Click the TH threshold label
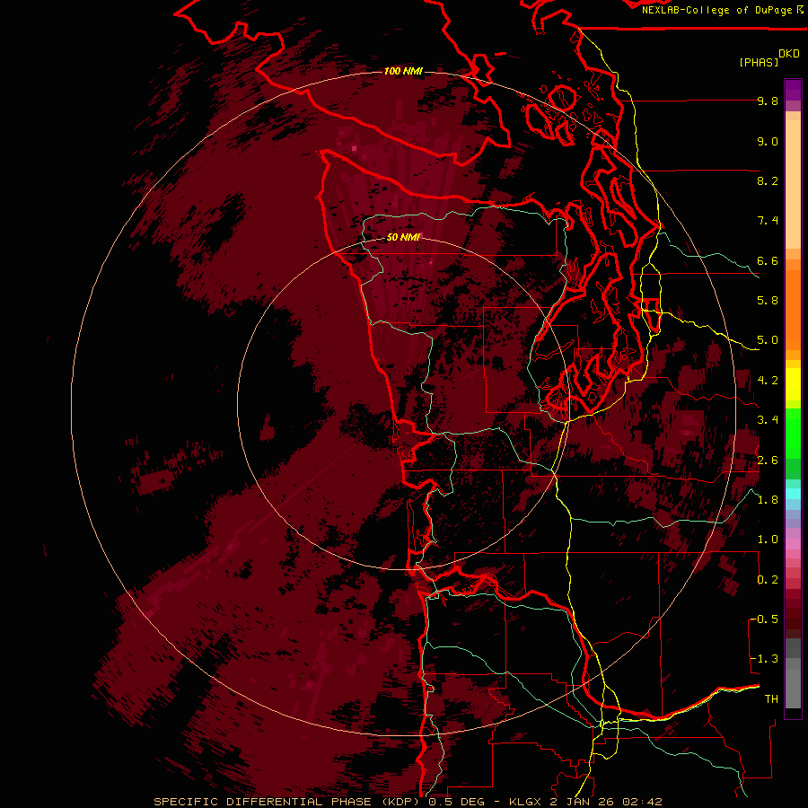 tap(771, 699)
